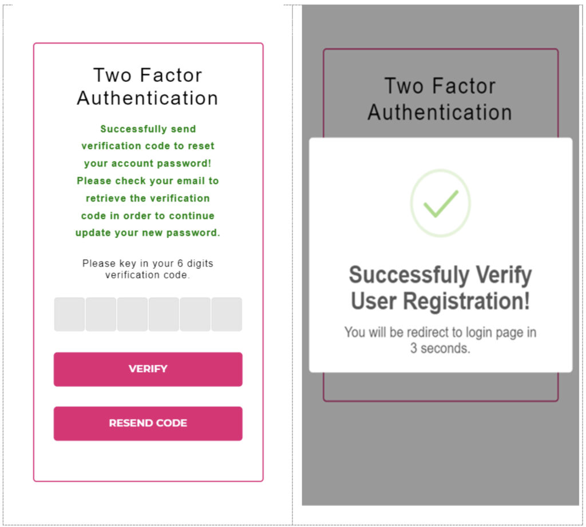Click the 'Please key in your 6 digits' instruction

click(148, 269)
